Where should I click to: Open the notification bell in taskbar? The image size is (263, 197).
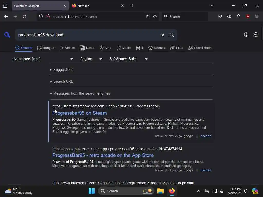[x=246, y=191]
